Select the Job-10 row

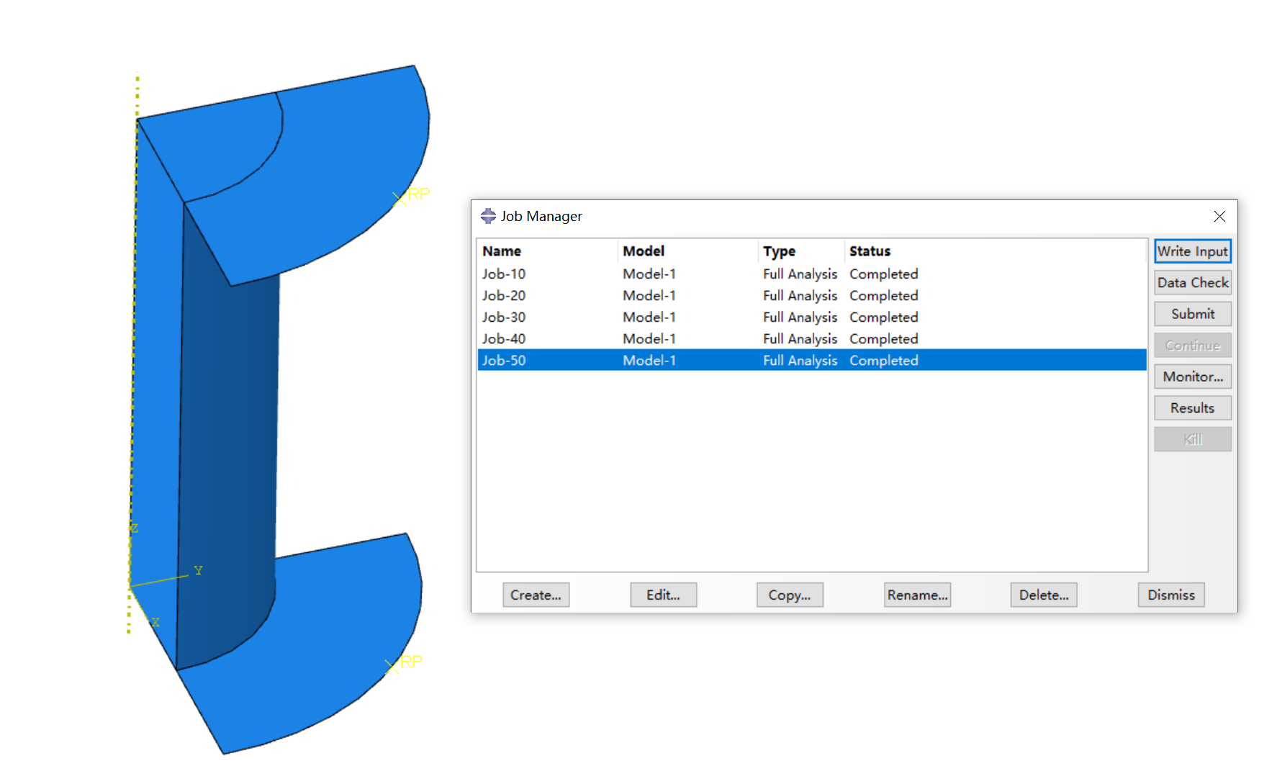click(x=504, y=274)
